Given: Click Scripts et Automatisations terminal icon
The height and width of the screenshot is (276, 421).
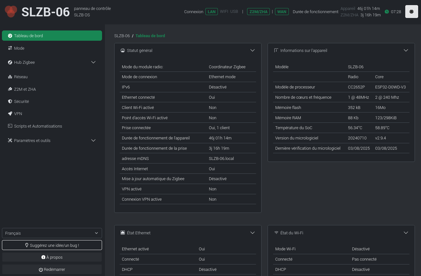Looking at the screenshot, I should click(x=10, y=126).
